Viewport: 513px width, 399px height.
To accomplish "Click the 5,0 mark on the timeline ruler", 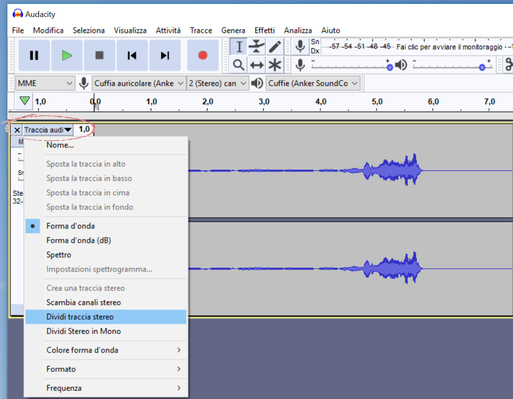I will (377, 102).
